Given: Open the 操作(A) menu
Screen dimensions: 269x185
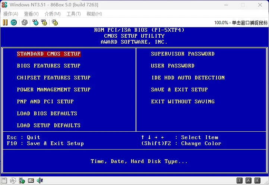Looking at the screenshot, I should [11, 14].
